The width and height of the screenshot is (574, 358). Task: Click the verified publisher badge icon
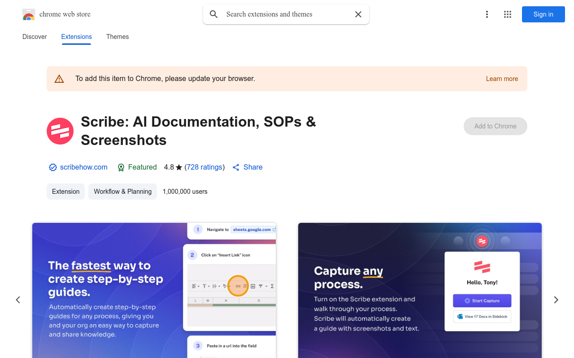pyautogui.click(x=53, y=167)
